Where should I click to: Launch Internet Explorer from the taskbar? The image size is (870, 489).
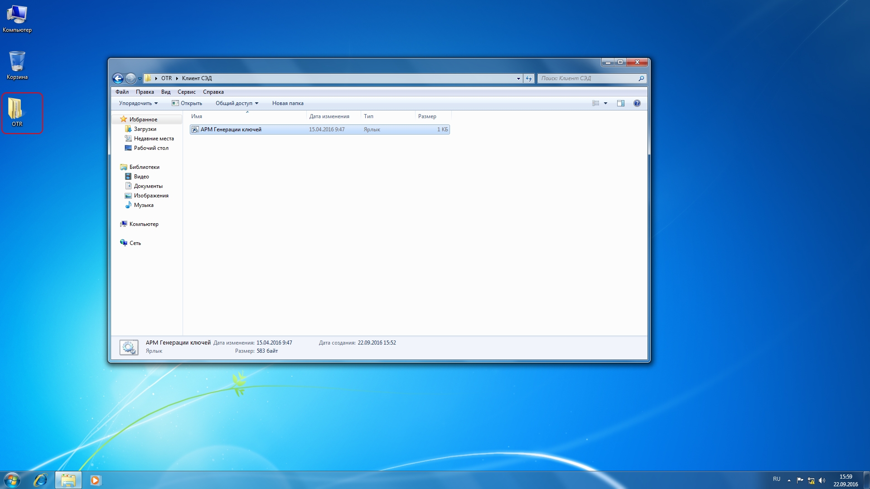(40, 480)
